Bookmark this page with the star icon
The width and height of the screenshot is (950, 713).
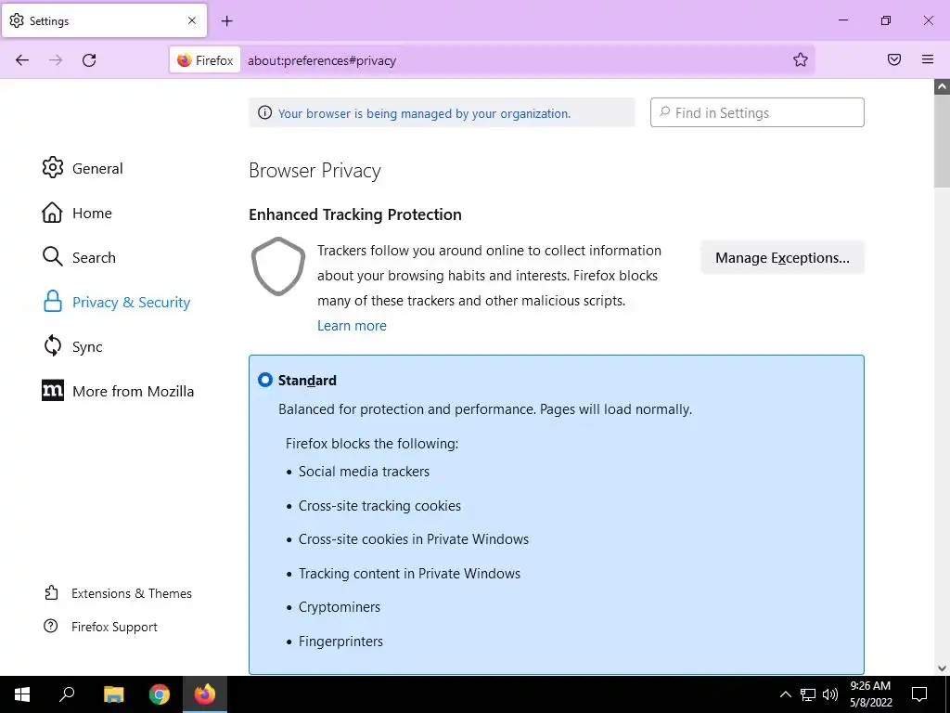coord(801,59)
